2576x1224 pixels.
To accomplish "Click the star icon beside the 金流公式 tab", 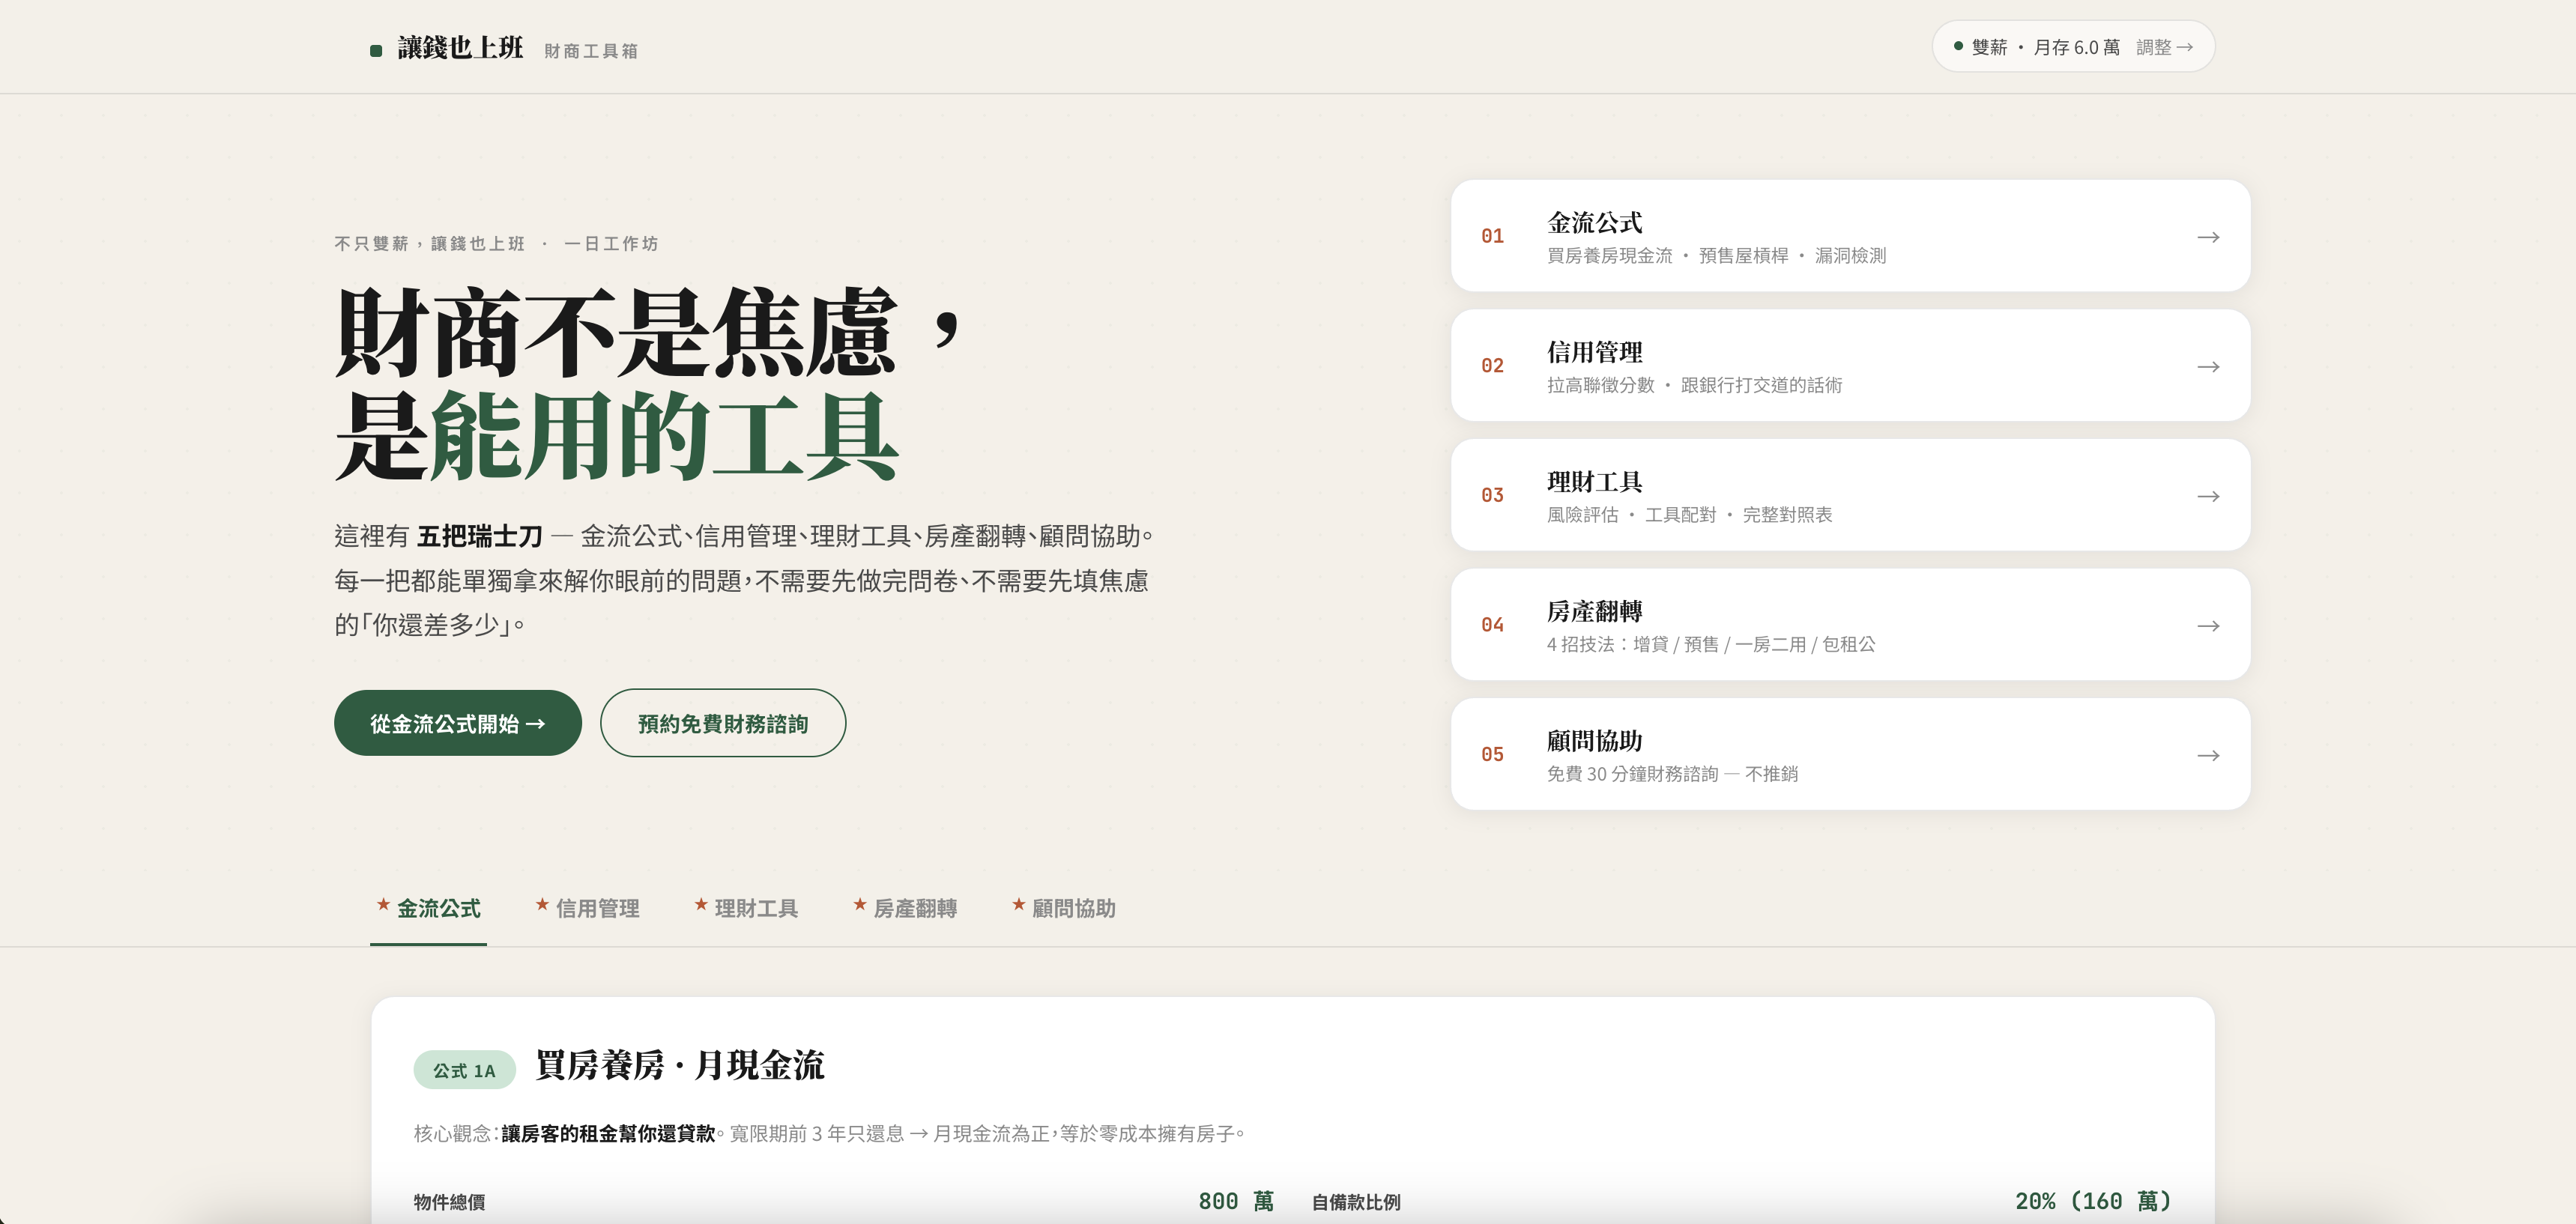I will click(x=383, y=904).
